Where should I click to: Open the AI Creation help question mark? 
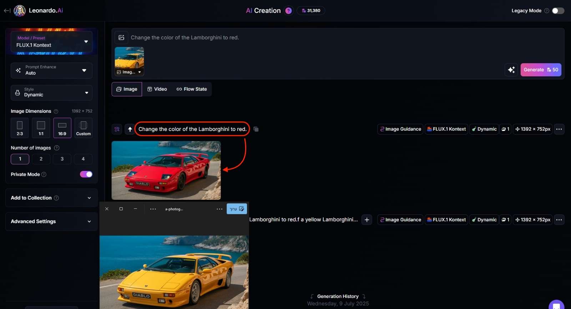288,11
